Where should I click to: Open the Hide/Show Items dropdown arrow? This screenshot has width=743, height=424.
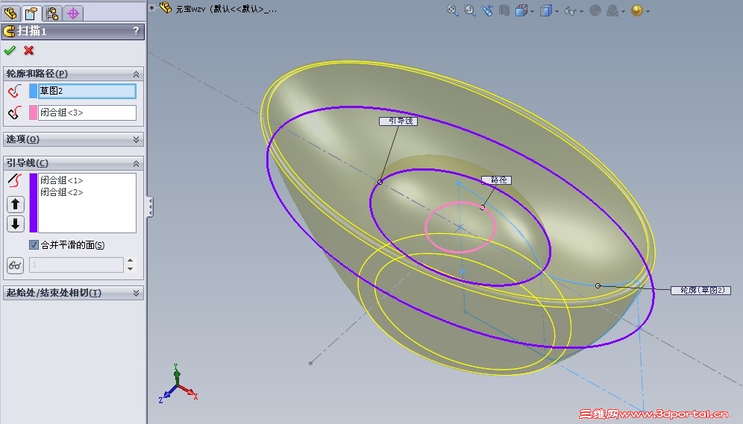(581, 11)
